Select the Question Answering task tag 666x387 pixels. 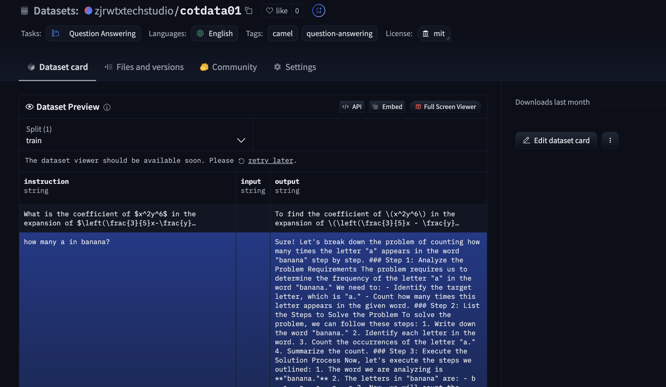click(x=93, y=34)
